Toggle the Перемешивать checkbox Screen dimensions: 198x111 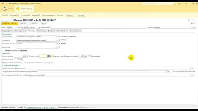click(89, 56)
